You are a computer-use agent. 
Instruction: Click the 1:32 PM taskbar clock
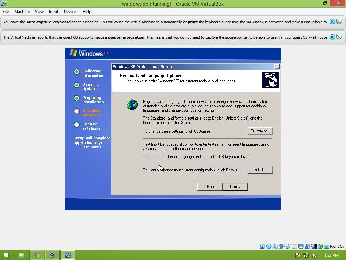[x=331, y=255]
